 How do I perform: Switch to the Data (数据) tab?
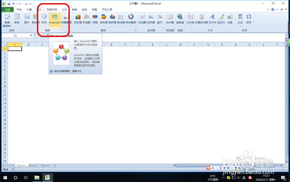[74, 9]
